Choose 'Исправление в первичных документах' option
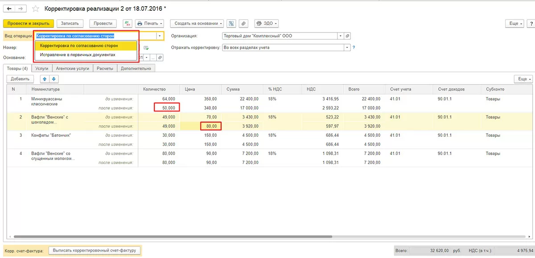This screenshot has height=258, width=535. [78, 55]
